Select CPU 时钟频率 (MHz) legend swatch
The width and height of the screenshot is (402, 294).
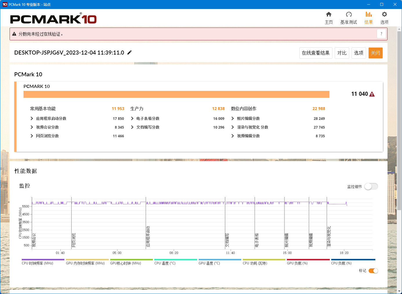pyautogui.click(x=43, y=259)
